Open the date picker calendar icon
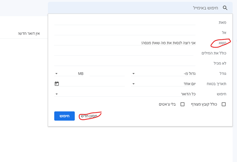The height and width of the screenshot is (162, 237). 57,83
